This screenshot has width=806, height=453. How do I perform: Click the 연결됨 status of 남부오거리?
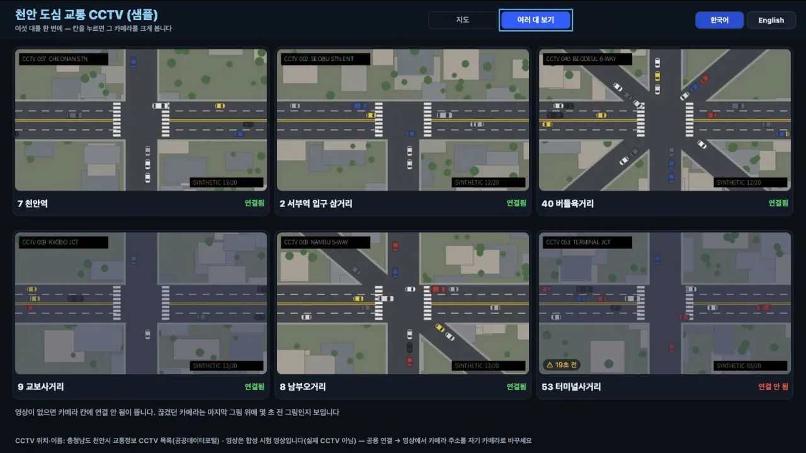pyautogui.click(x=516, y=387)
